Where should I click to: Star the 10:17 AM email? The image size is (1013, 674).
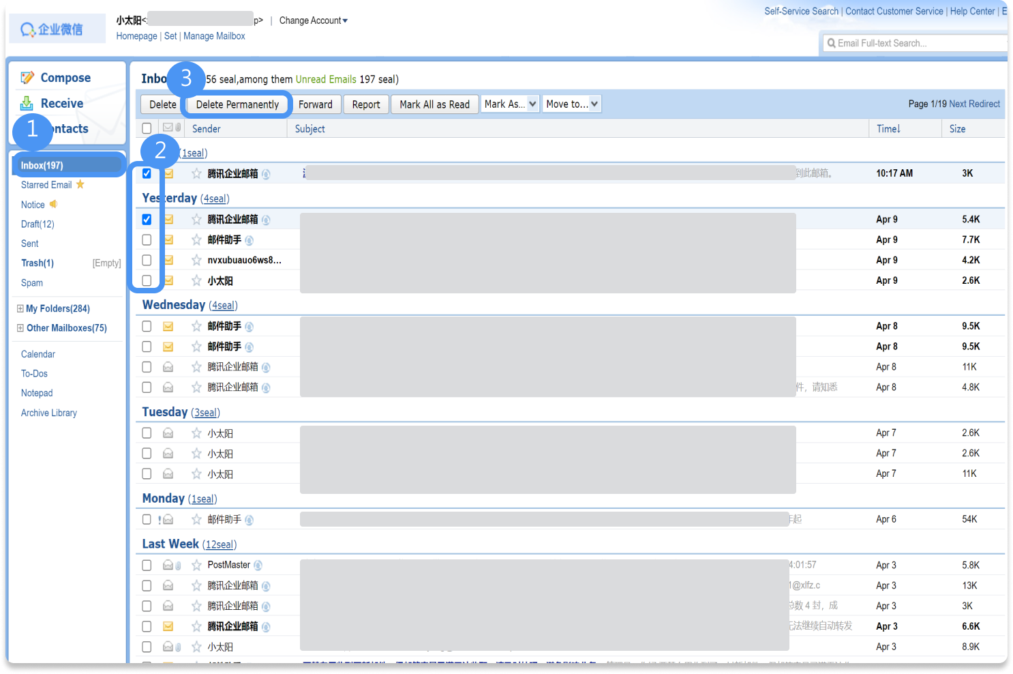196,173
